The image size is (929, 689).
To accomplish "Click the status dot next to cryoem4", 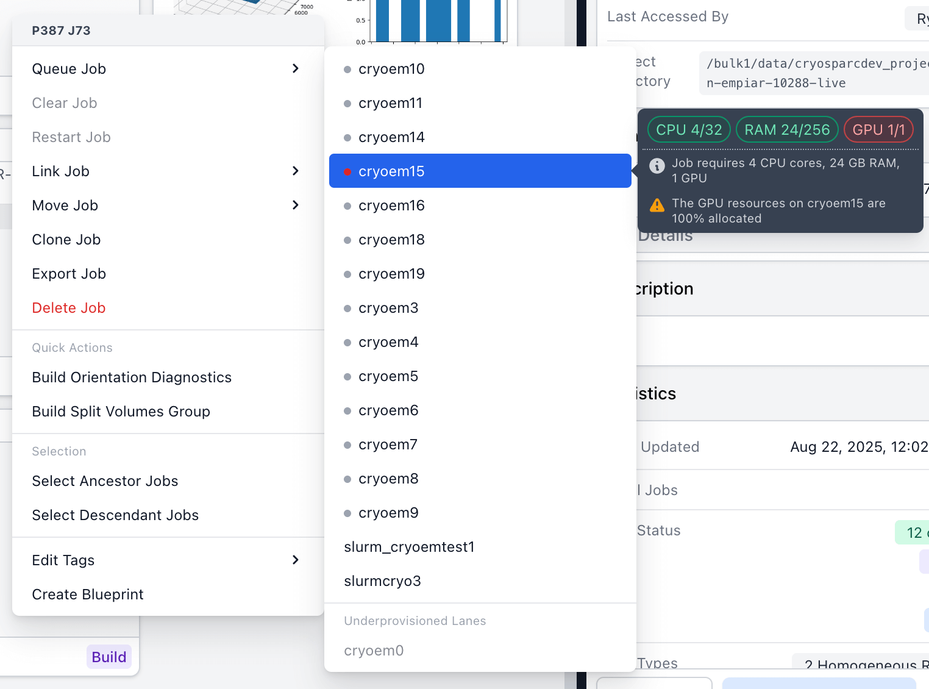I will pos(347,342).
